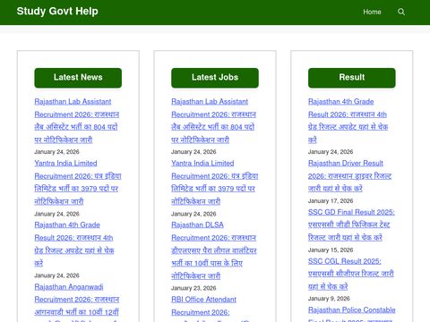Open Rajasthan Driver Result 2026 link
This screenshot has height=322, width=430.
(x=349, y=176)
